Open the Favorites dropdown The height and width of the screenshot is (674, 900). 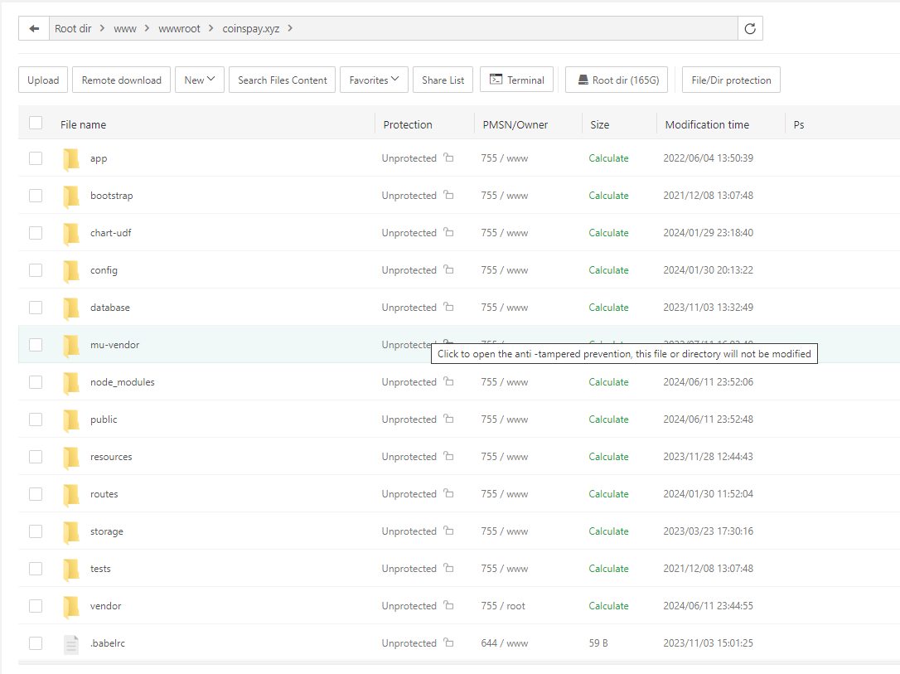(374, 80)
